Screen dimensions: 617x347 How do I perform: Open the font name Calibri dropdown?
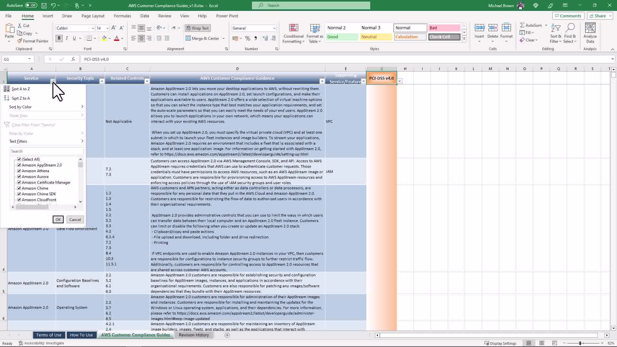[93, 28]
